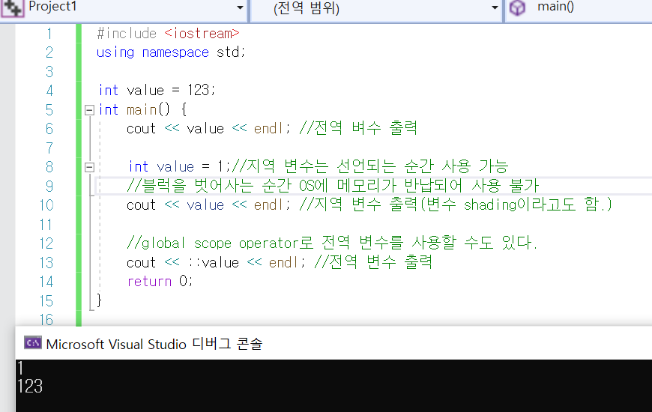This screenshot has width=652, height=412.
Task: Click line number 1 in the gutter
Action: coord(49,33)
